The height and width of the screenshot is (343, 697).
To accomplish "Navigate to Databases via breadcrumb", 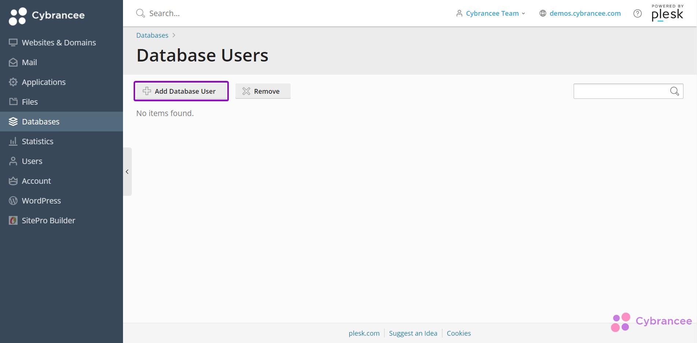I will tap(152, 35).
